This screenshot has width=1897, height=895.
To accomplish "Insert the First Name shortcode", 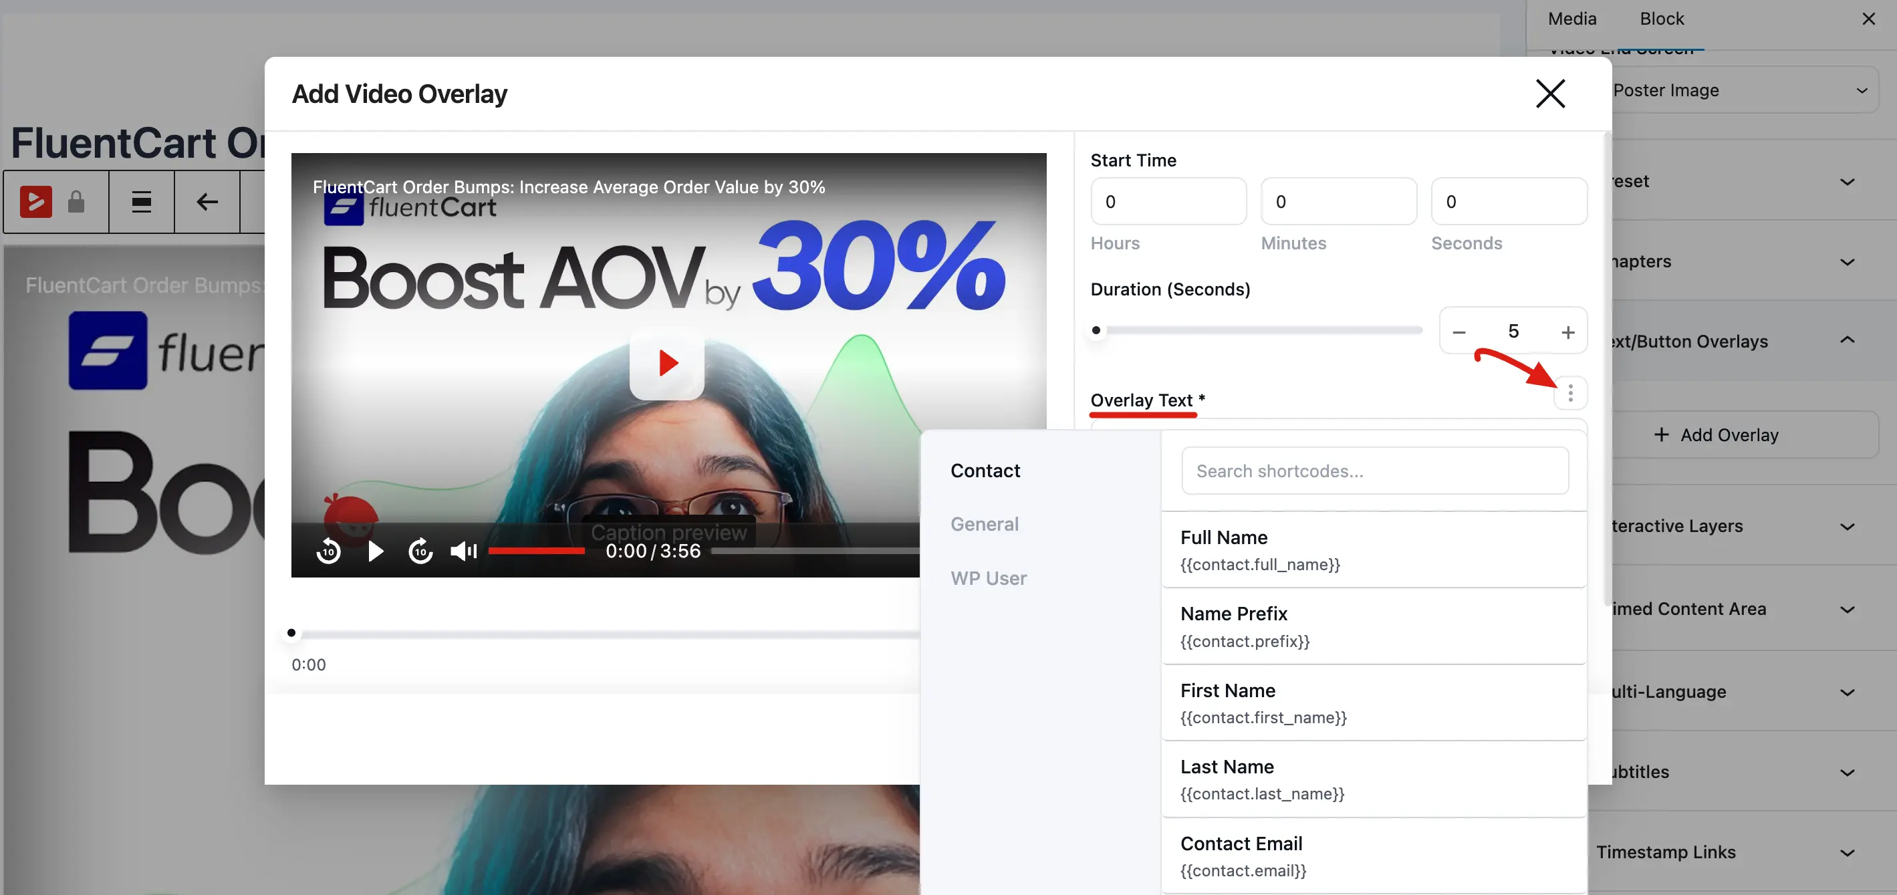I will [1374, 703].
